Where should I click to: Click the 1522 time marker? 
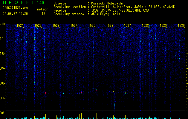coord(38,26)
